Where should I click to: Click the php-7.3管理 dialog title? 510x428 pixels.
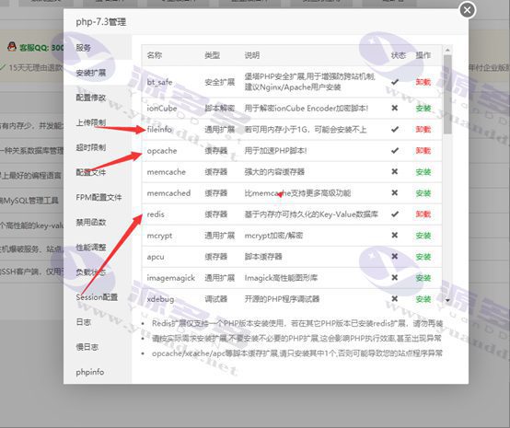tap(101, 22)
